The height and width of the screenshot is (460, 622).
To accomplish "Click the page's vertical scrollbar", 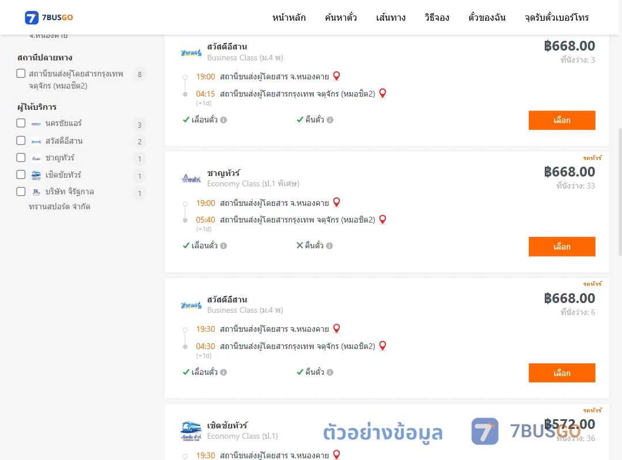I will 620,192.
